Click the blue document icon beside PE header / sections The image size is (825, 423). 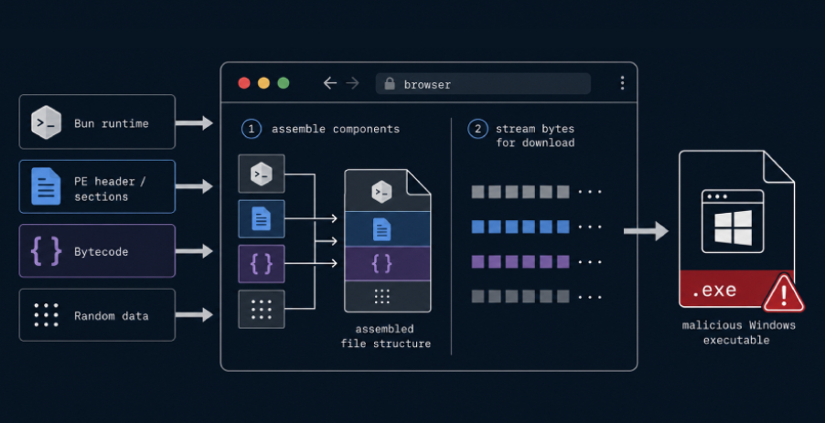[46, 186]
